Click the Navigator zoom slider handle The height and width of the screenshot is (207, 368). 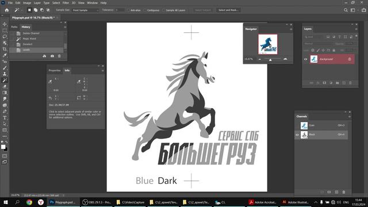(270, 60)
